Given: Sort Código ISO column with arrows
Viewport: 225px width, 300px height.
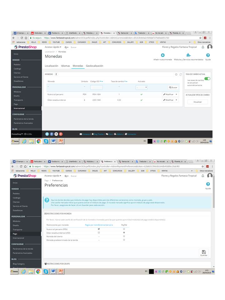Looking at the screenshot, I should tap(101, 82).
